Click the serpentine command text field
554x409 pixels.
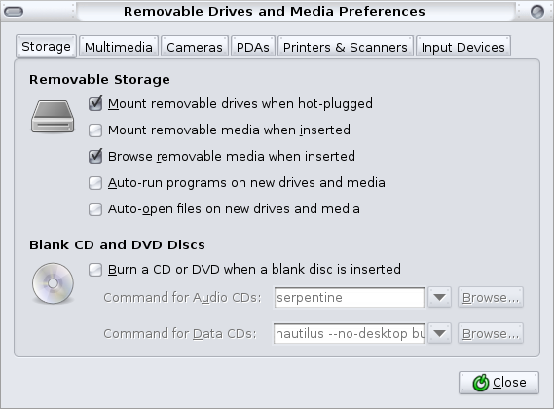350,297
